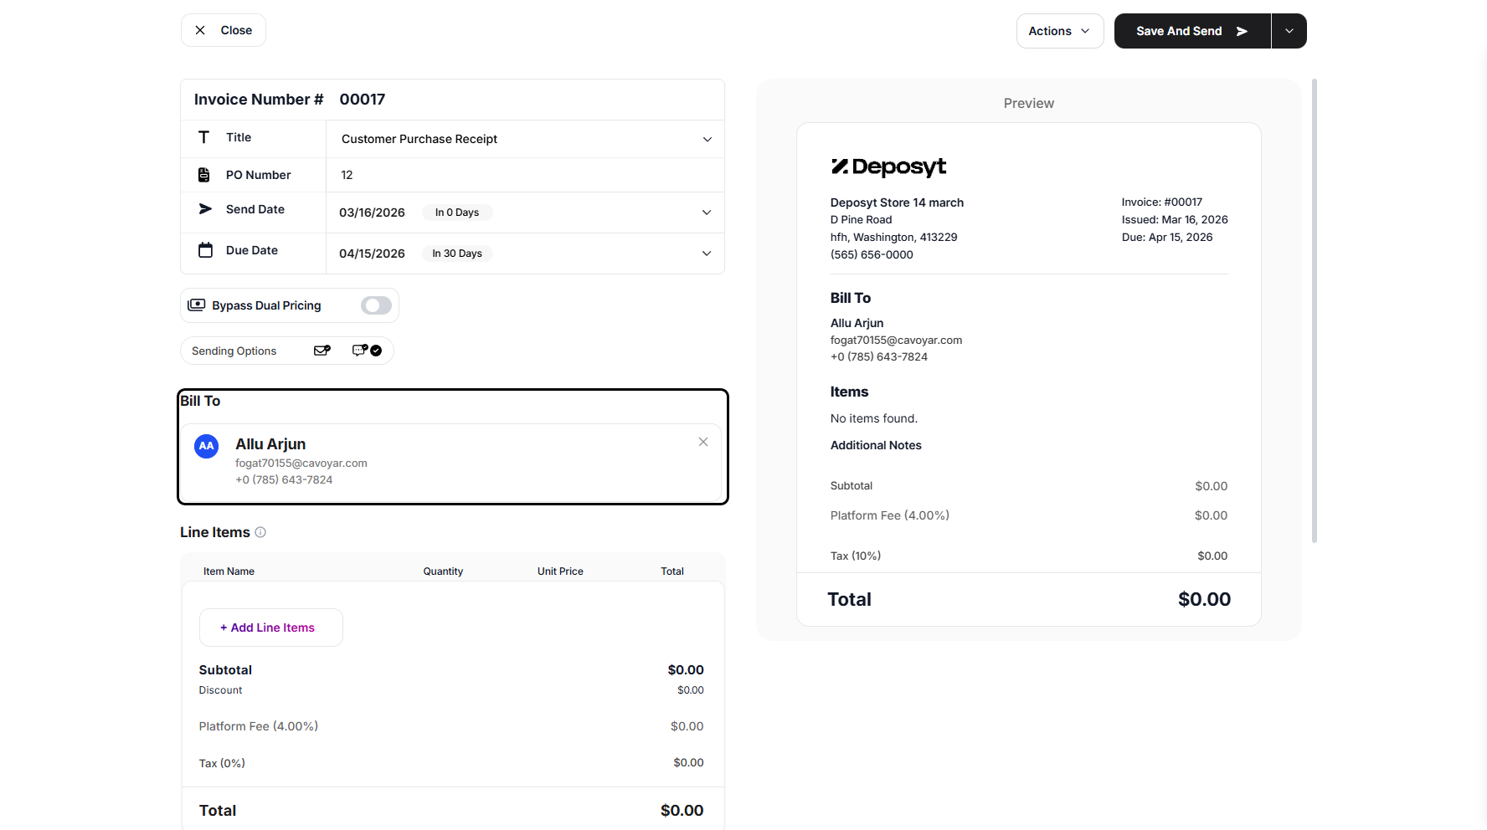Click the Line Items info icon
This screenshot has height=830, width=1487.
pos(260,532)
